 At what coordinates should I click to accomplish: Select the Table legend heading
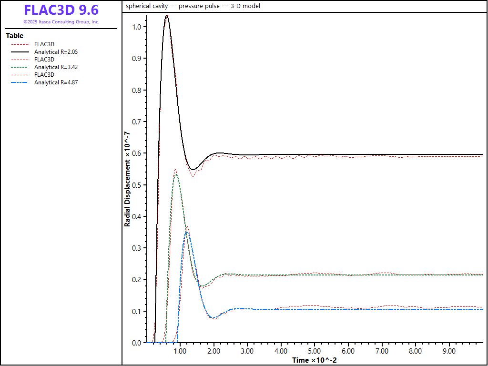point(14,36)
